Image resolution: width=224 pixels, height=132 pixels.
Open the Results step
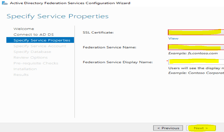21,75
